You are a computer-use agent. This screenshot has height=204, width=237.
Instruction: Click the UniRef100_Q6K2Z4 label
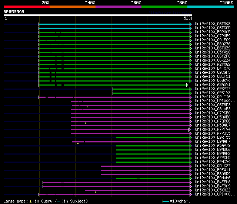coord(213,60)
